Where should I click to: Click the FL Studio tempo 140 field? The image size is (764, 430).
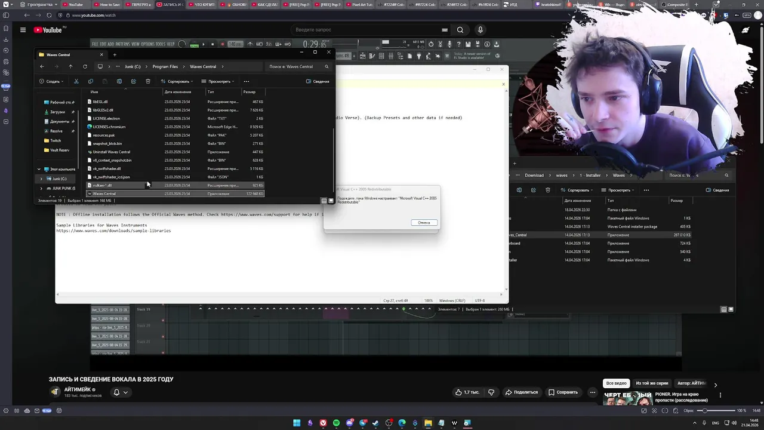click(x=235, y=44)
